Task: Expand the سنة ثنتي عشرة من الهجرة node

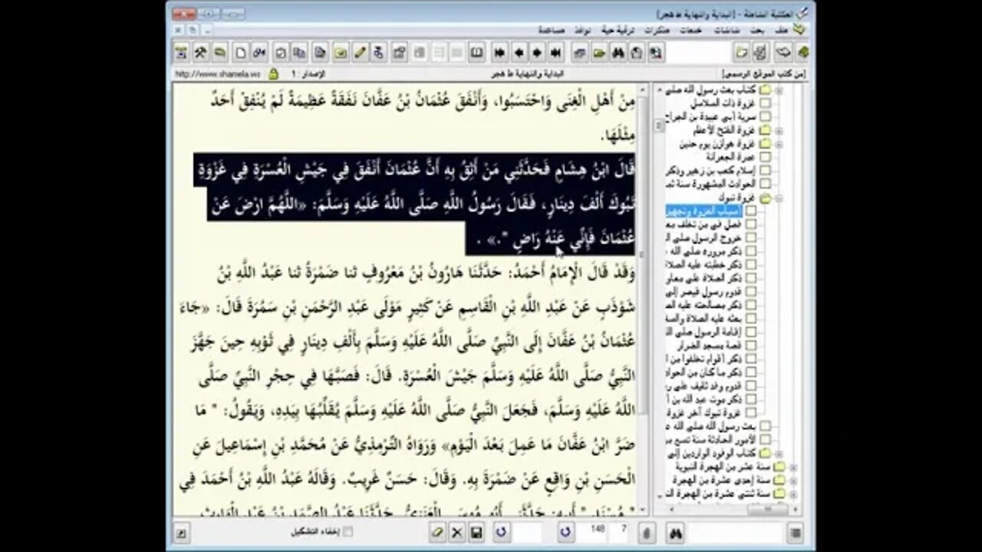Action: coord(794,493)
